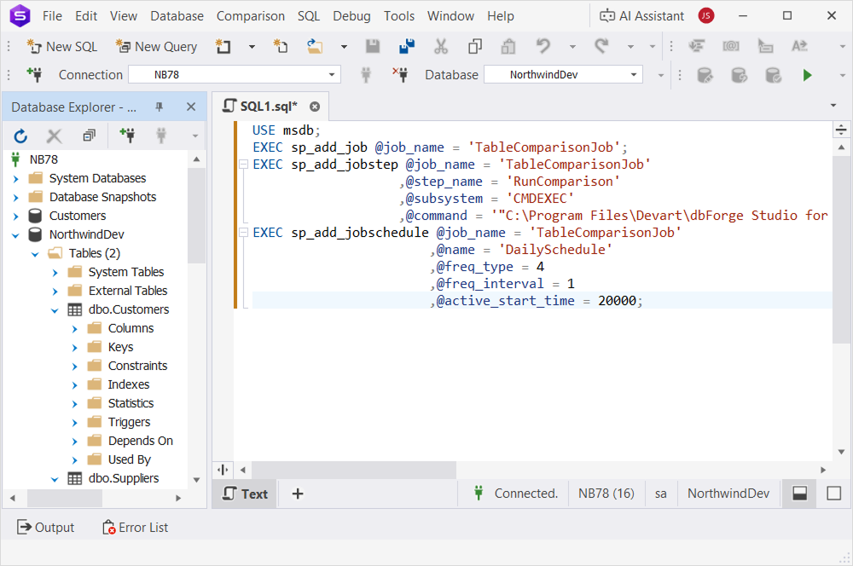The height and width of the screenshot is (566, 853).
Task: Click the New SQL button
Action: click(62, 47)
